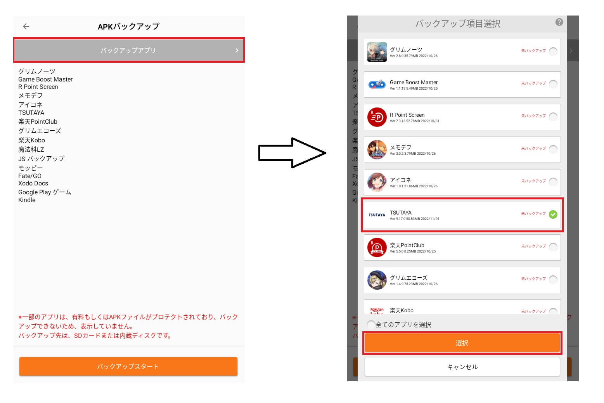Click グリムノーツ in the left app list
Image resolution: width=604 pixels, height=403 pixels.
[x=37, y=71]
